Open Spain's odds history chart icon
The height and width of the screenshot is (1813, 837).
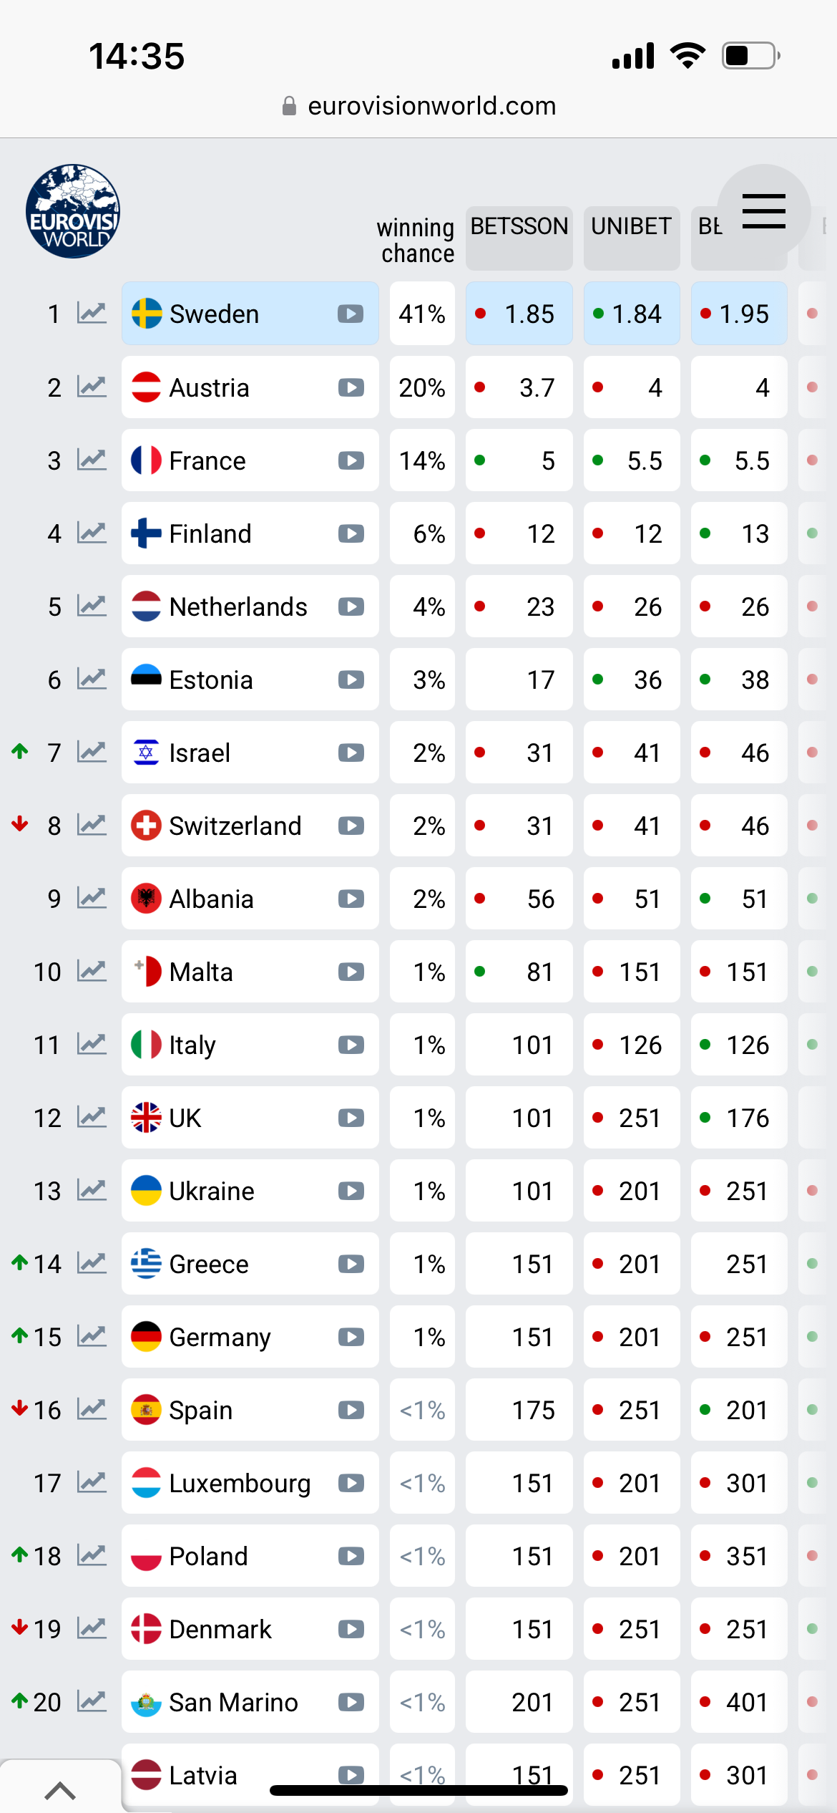pos(92,1410)
